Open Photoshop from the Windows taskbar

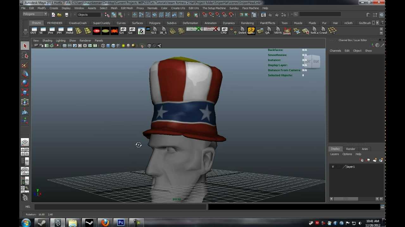[121, 223]
